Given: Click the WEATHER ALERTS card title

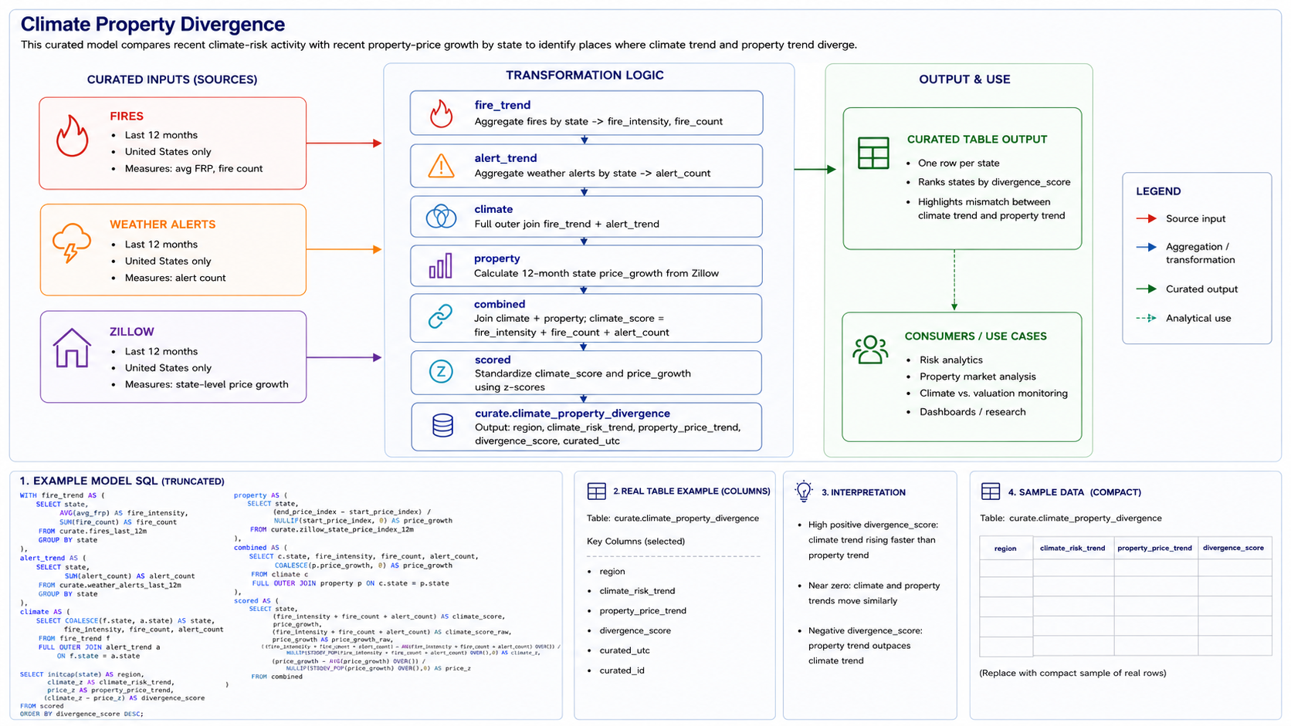Looking at the screenshot, I should click(x=163, y=225).
